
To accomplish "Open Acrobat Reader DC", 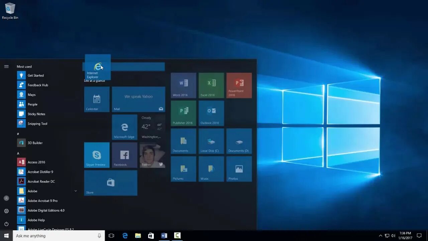I will [47, 181].
